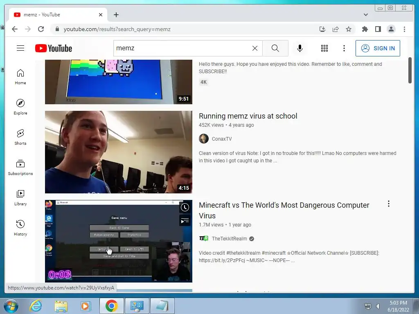Go back in Chrome

[x=15, y=29]
